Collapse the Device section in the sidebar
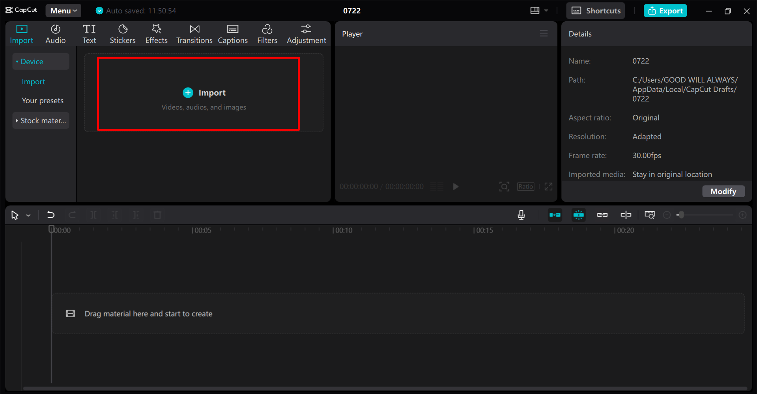 17,61
